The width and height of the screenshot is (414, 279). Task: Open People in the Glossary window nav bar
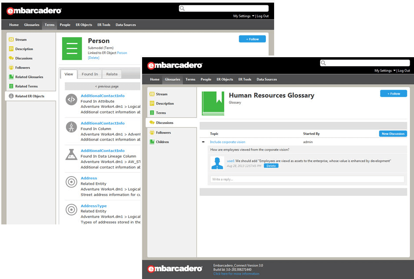pos(206,79)
